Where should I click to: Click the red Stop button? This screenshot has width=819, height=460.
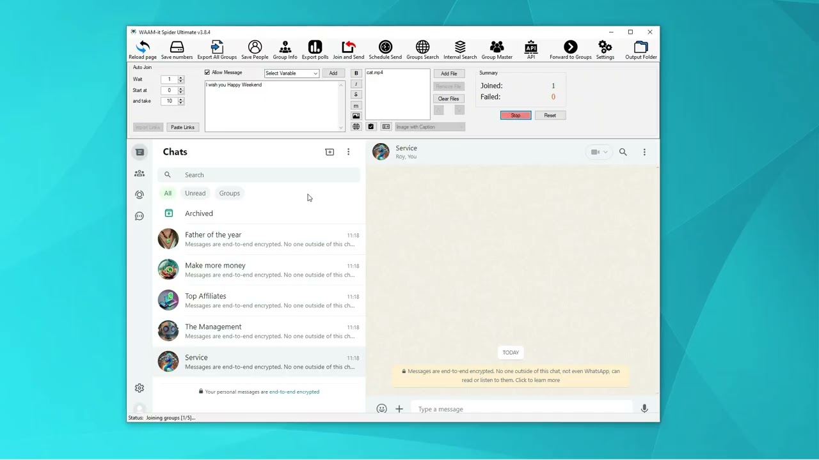[x=516, y=115]
